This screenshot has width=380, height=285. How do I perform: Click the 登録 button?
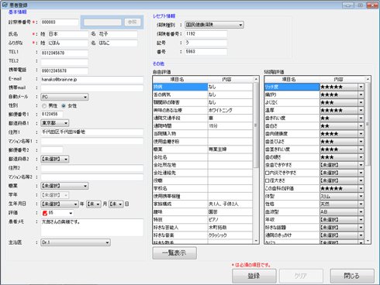click(x=254, y=276)
